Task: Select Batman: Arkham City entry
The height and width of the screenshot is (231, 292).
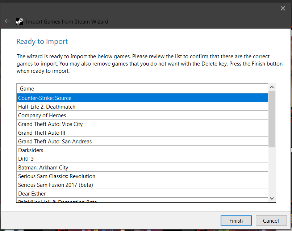Action: [142, 168]
